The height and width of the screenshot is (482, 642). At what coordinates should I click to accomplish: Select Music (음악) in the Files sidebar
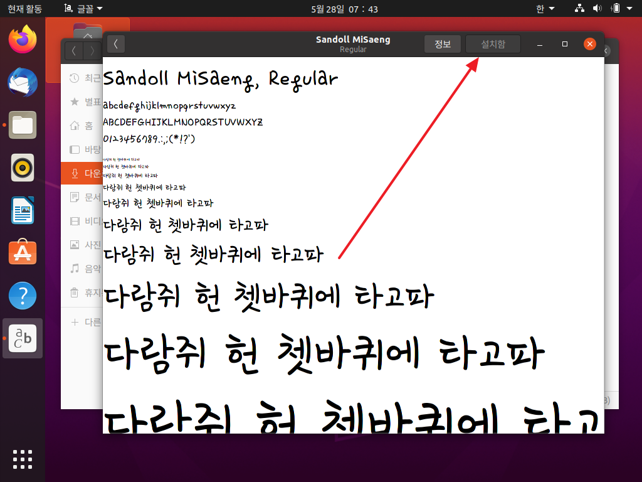tap(82, 269)
